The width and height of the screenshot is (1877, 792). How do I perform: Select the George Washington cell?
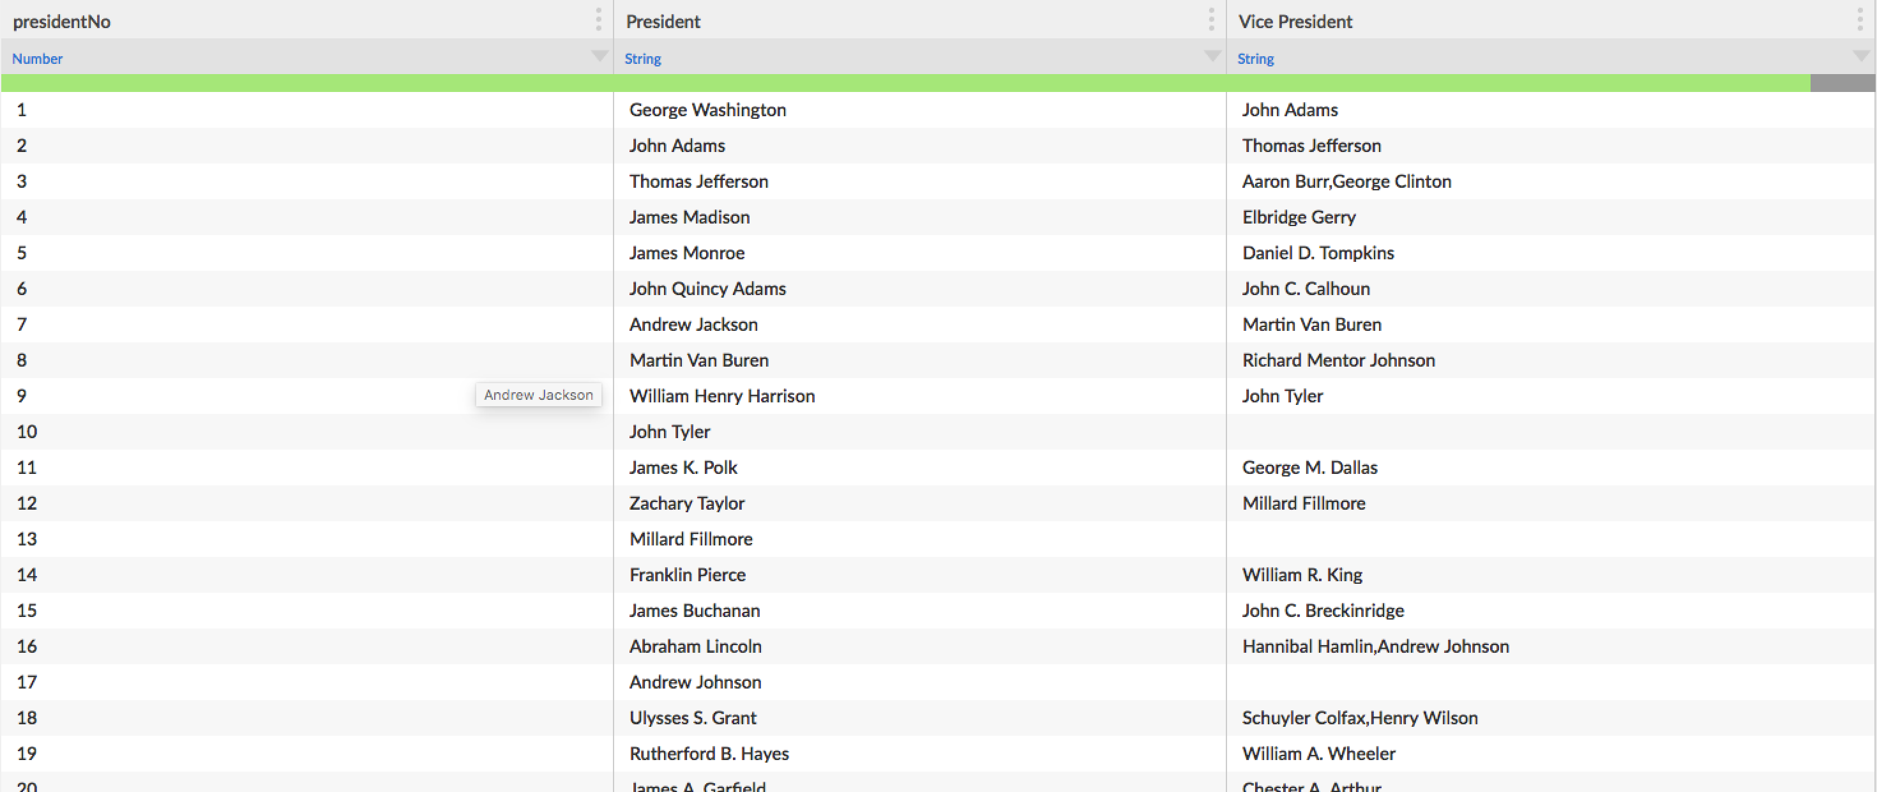coord(707,110)
